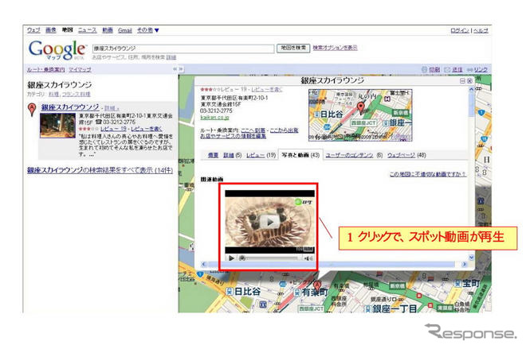Image resolution: width=526 pixels, height=349 pixels.
Task: Show all 14 search results link
Action: point(100,170)
